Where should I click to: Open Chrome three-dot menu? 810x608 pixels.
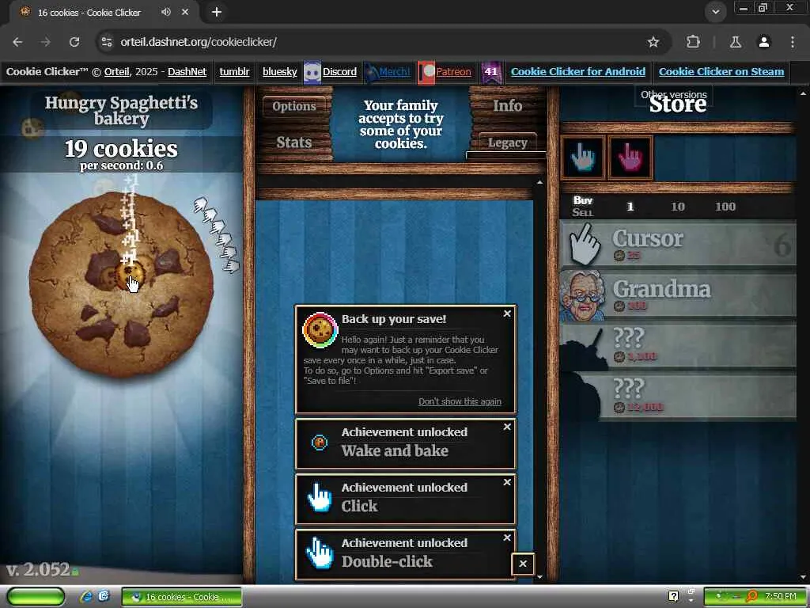click(x=793, y=42)
